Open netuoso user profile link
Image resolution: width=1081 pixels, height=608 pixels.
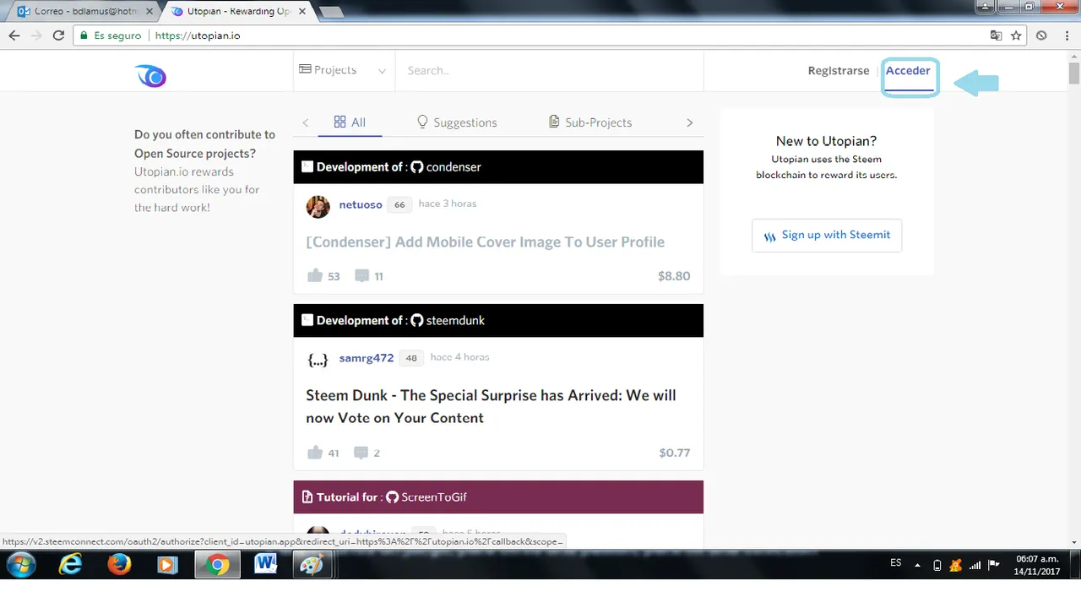coord(361,204)
